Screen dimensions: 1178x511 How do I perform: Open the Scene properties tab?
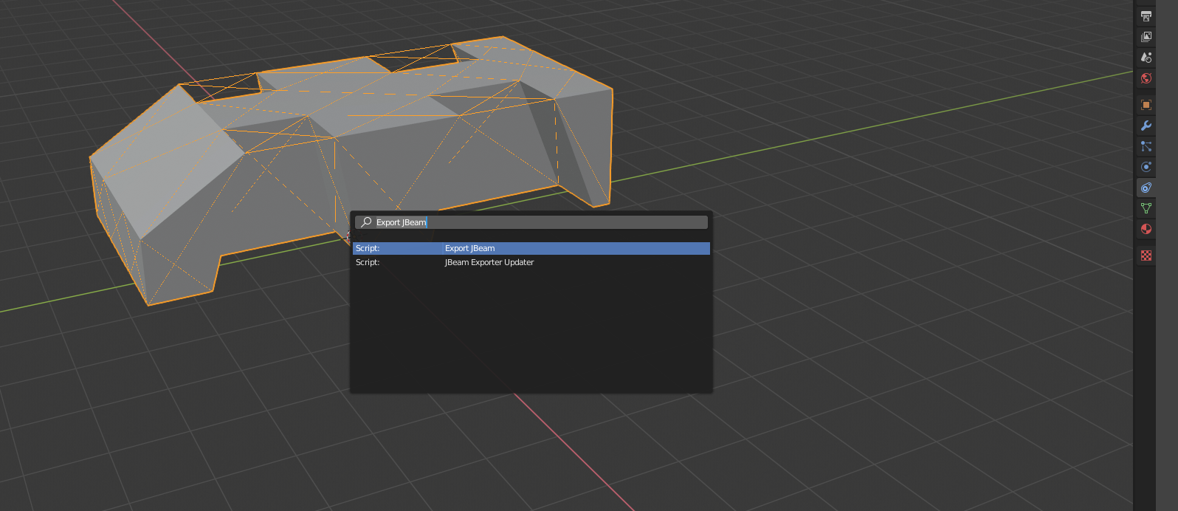pyautogui.click(x=1146, y=58)
